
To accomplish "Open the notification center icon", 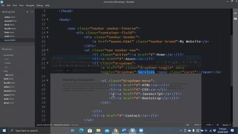I will point(232,131).
